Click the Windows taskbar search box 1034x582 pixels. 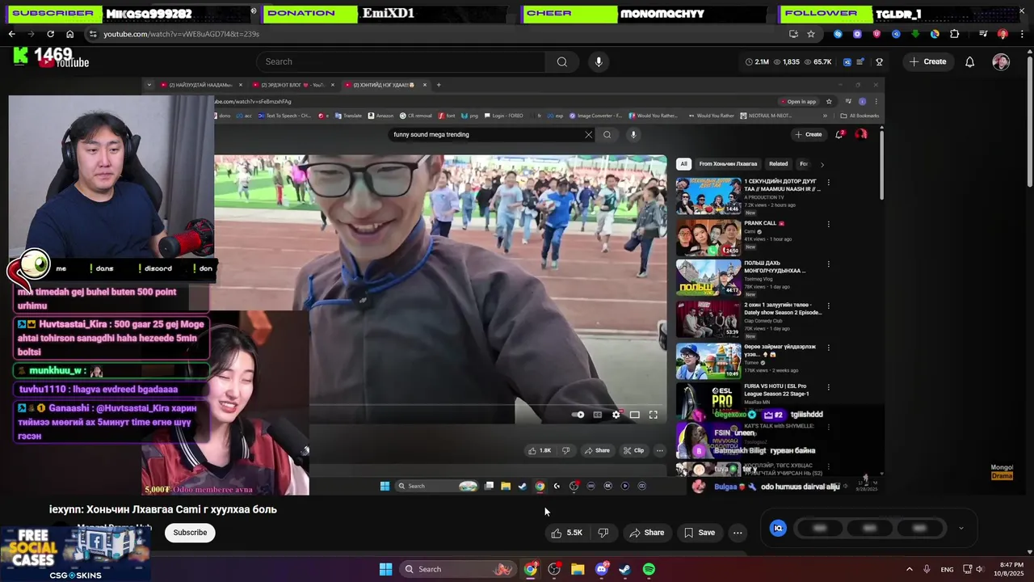459,569
